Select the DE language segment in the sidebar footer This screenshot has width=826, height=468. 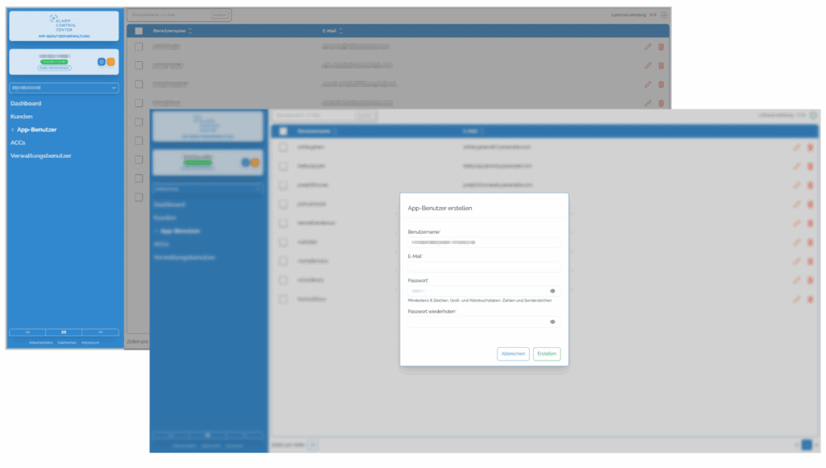(x=64, y=332)
